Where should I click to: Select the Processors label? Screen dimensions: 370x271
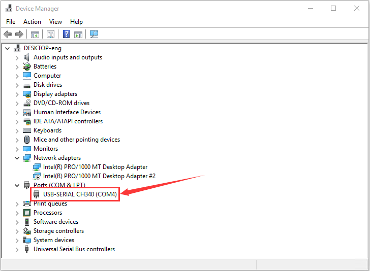[48, 213]
